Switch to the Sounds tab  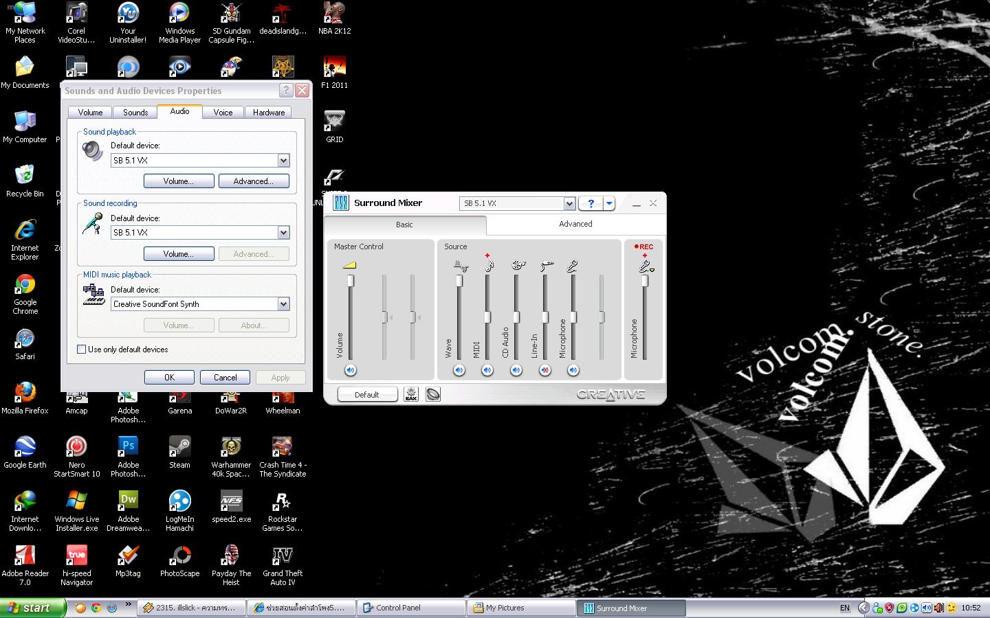[x=135, y=113]
